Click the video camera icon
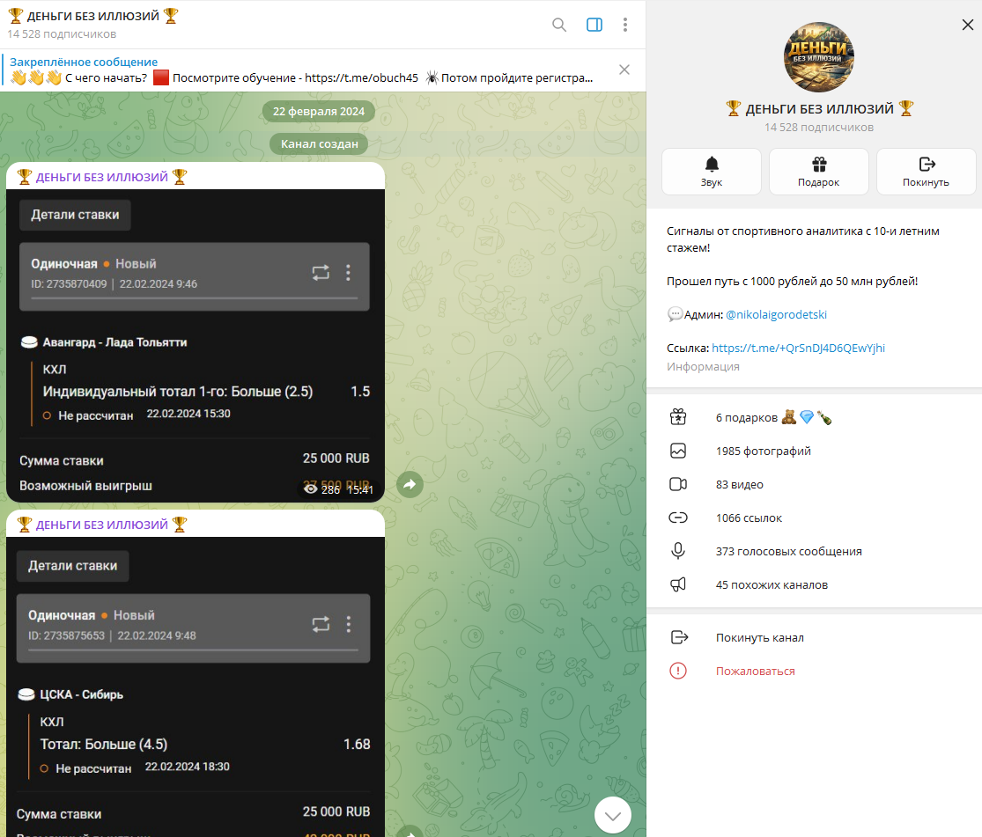 [x=678, y=485]
